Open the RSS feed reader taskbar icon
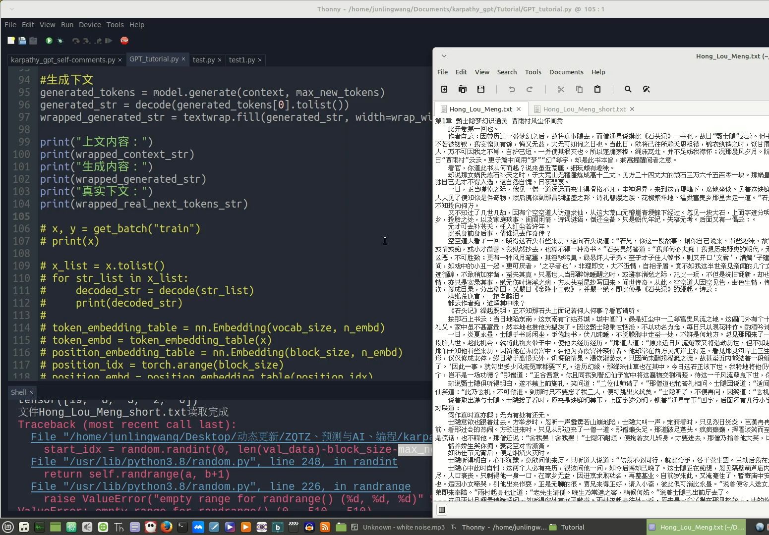The width and height of the screenshot is (769, 535). (325, 527)
